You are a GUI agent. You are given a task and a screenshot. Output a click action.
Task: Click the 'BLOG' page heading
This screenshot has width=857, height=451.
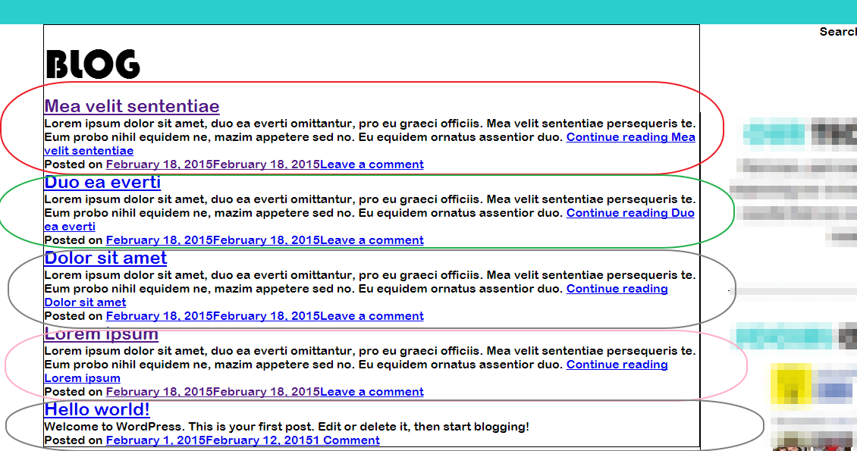(x=93, y=64)
